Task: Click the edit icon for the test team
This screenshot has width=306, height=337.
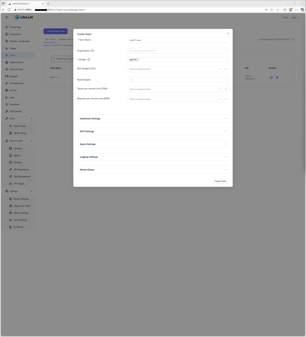Action: pos(271,77)
